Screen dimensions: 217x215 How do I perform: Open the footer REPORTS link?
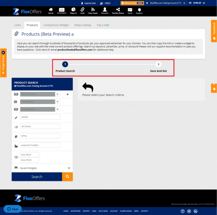pos(86,211)
